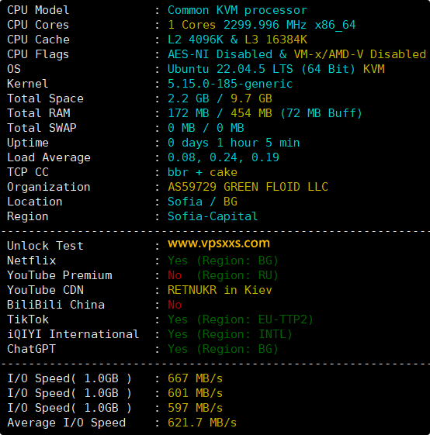Image resolution: width=430 pixels, height=435 pixels.
Task: Click the 'Total Space' label
Action: click(45, 98)
